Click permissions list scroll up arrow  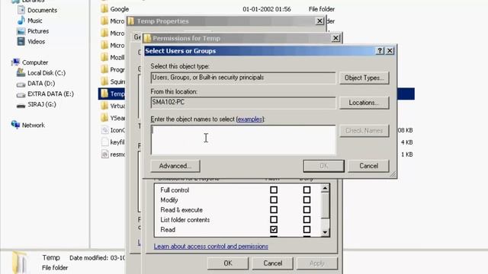325,188
